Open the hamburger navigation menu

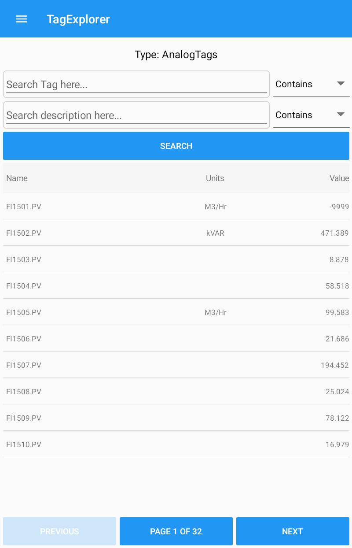(22, 19)
